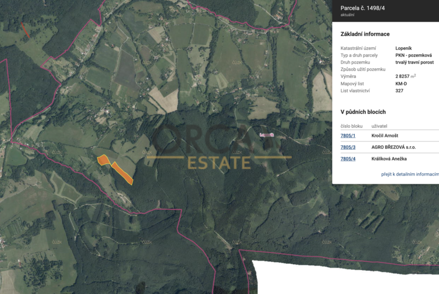Click the 'uživatel' column header
This screenshot has height=294, width=439.
click(379, 126)
